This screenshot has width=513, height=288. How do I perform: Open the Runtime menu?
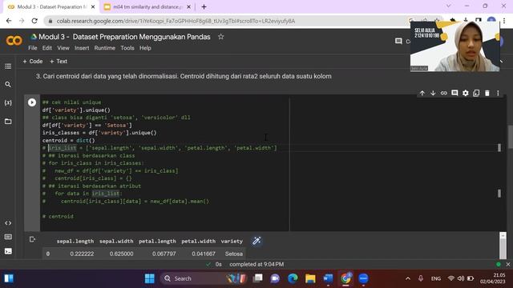pyautogui.click(x=105, y=48)
